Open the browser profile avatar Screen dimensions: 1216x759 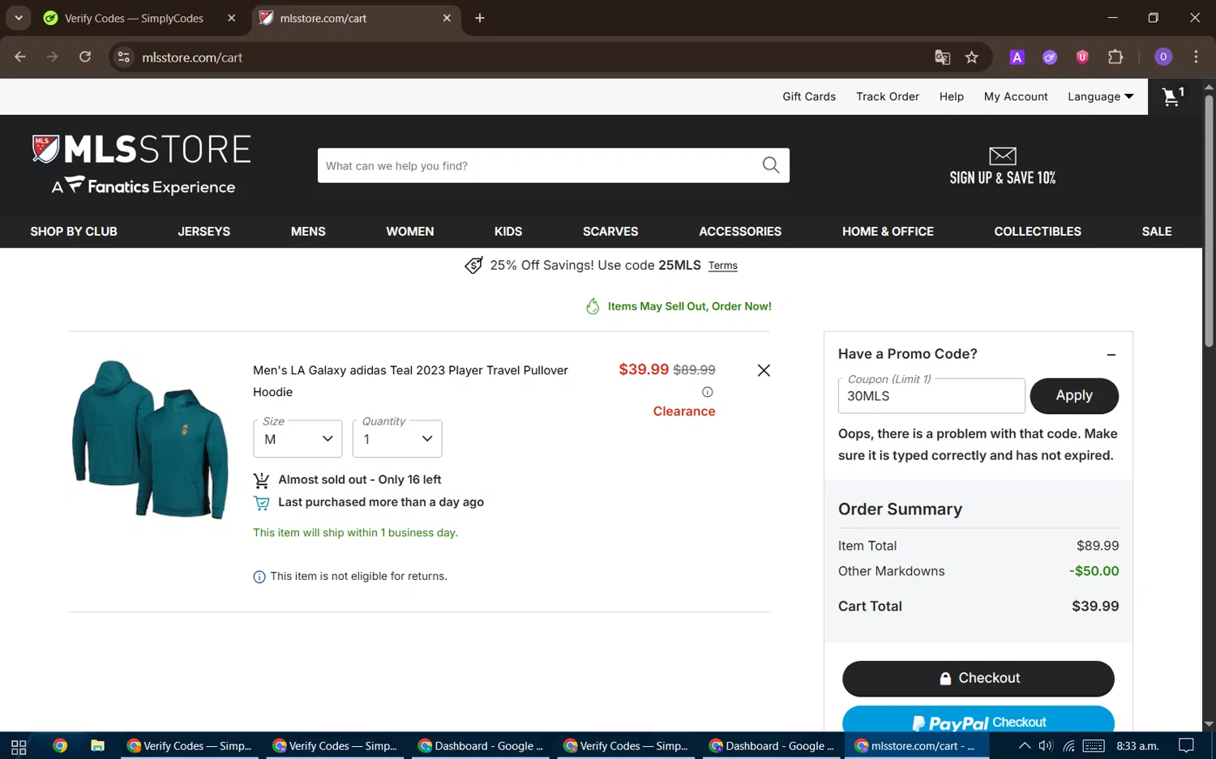(1163, 57)
